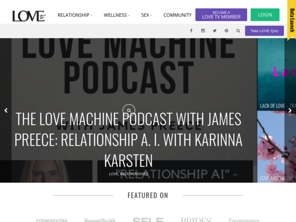Click the circular zoom icon on slide

(x=129, y=111)
